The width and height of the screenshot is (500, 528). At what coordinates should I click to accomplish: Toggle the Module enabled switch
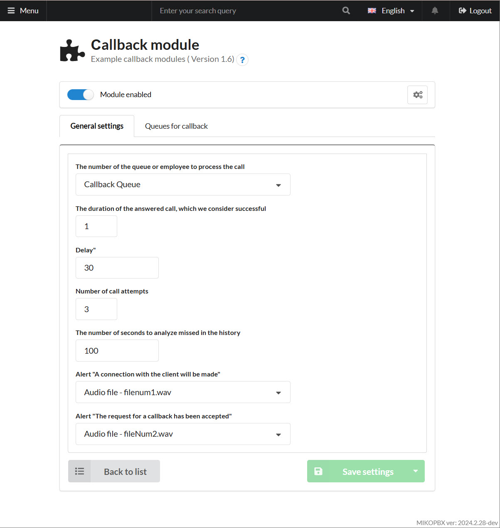[81, 95]
